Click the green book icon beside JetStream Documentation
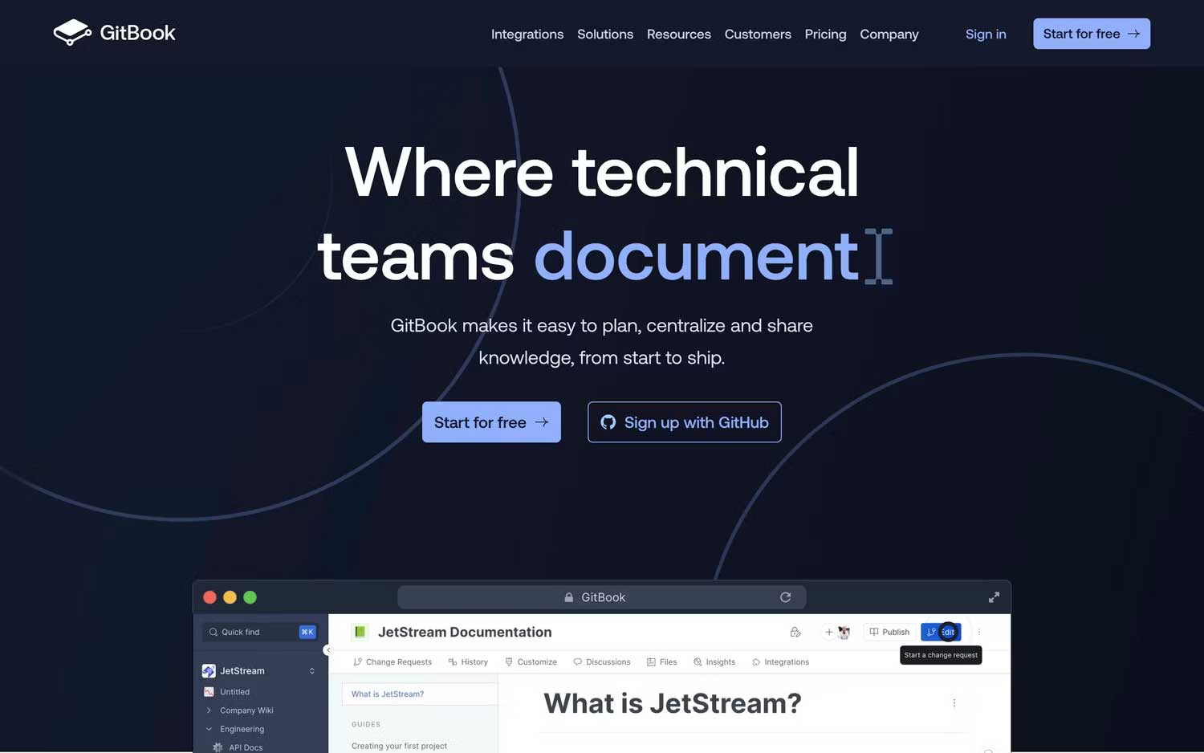The height and width of the screenshot is (753, 1204). pos(360,632)
